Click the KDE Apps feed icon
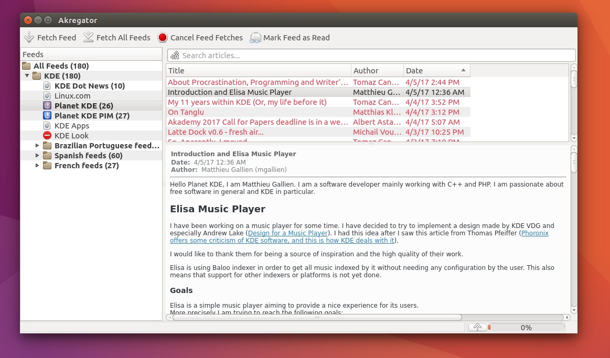 [47, 126]
